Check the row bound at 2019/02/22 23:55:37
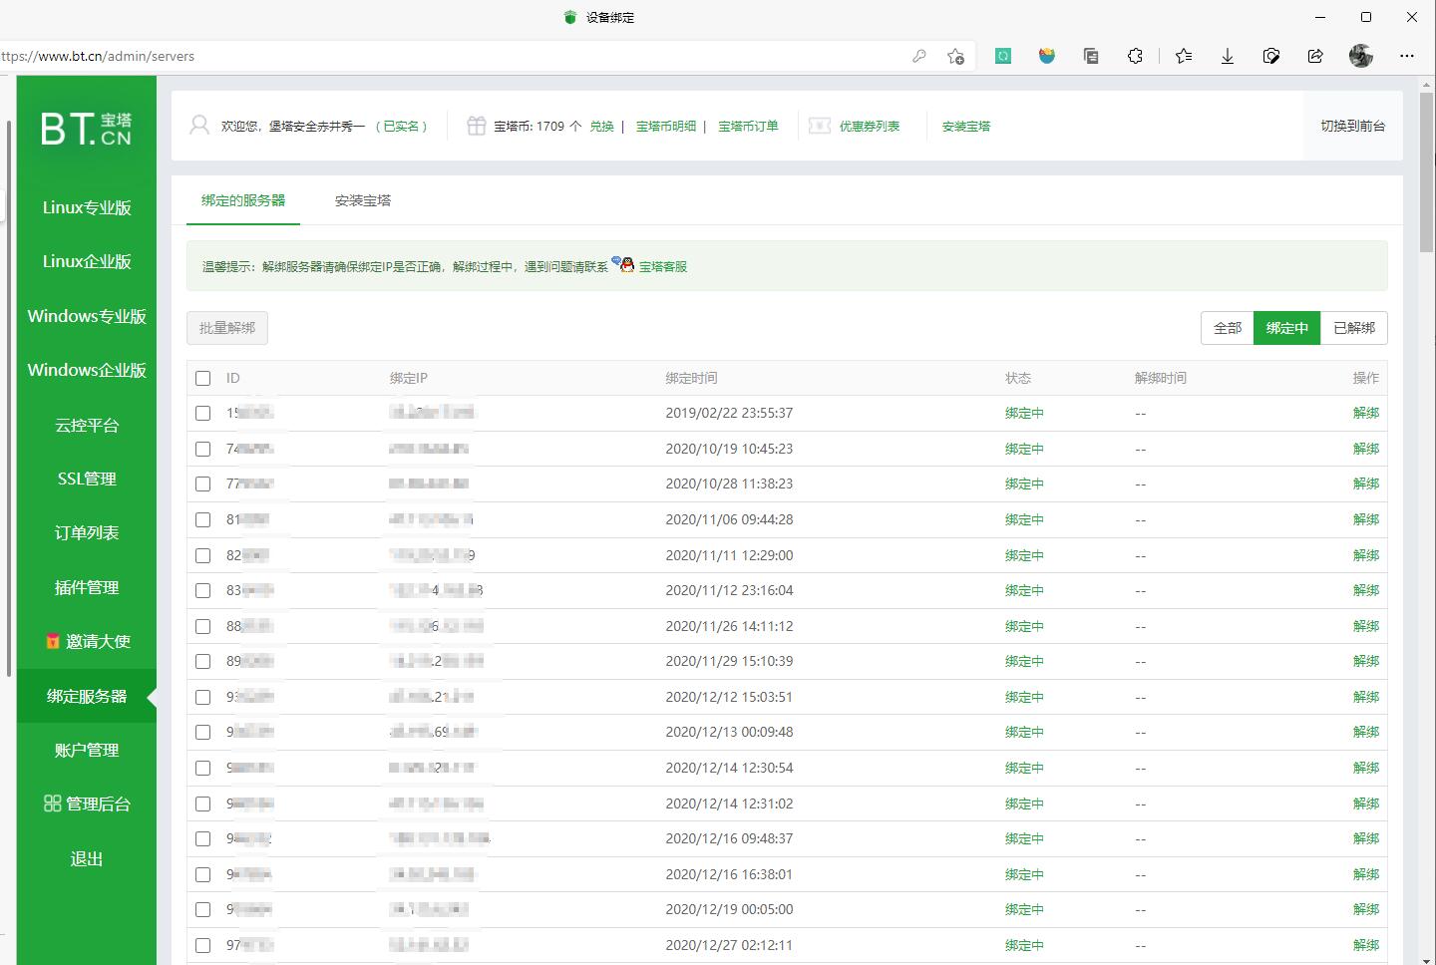 click(x=203, y=413)
